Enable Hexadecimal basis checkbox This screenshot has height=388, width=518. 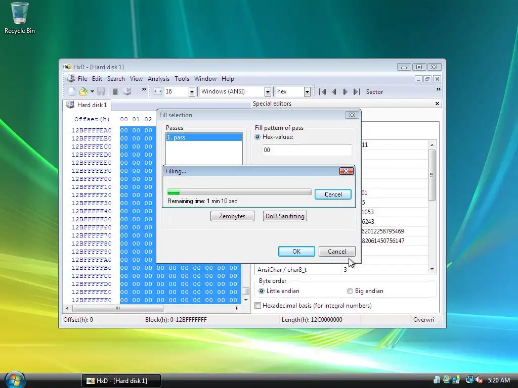(x=257, y=306)
